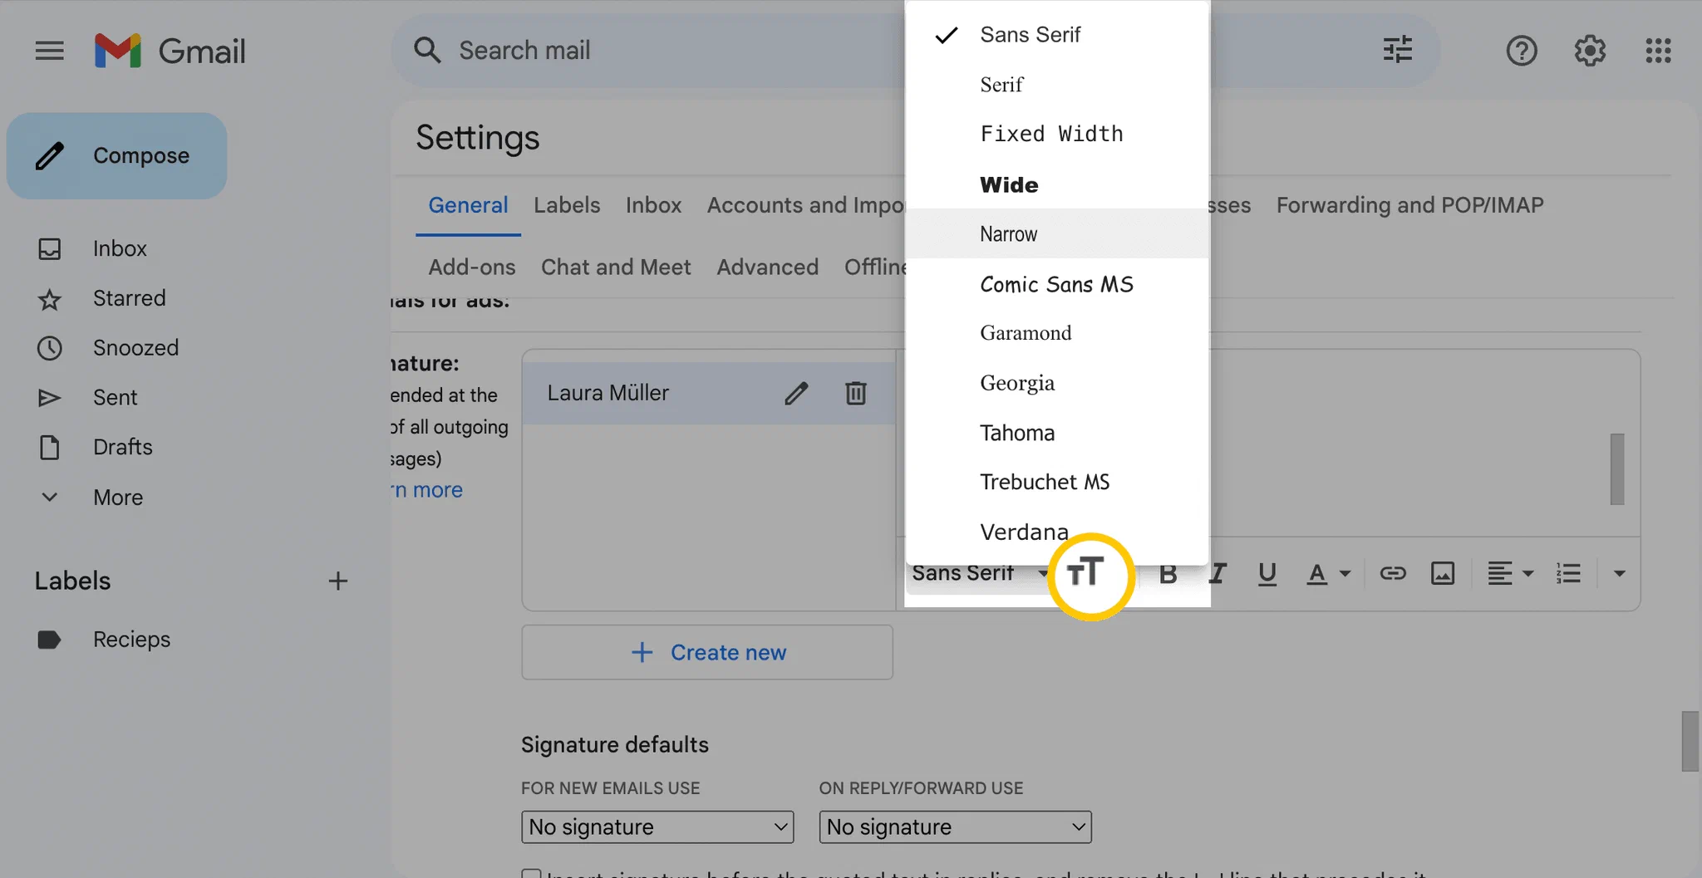The height and width of the screenshot is (878, 1702).
Task: Toggle bold formatting
Action: tap(1168, 573)
